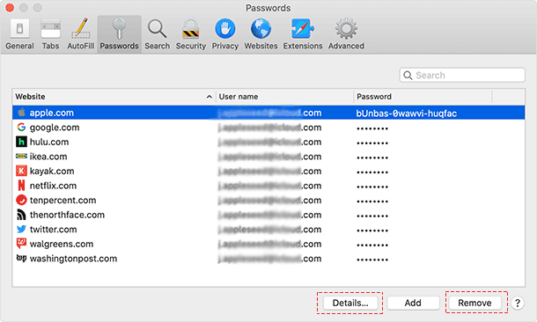The height and width of the screenshot is (322, 537).
Task: Click the Kayak favicon
Action: [21, 171]
